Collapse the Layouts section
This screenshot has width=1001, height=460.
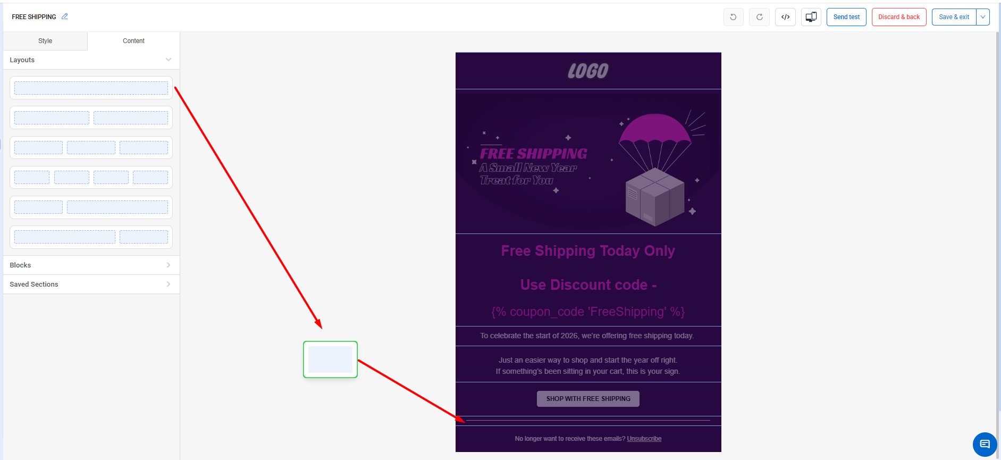tap(169, 60)
